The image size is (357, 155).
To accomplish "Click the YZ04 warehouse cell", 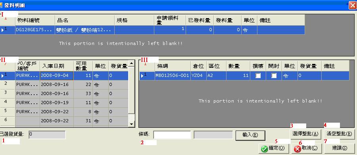I will click(x=199, y=76).
